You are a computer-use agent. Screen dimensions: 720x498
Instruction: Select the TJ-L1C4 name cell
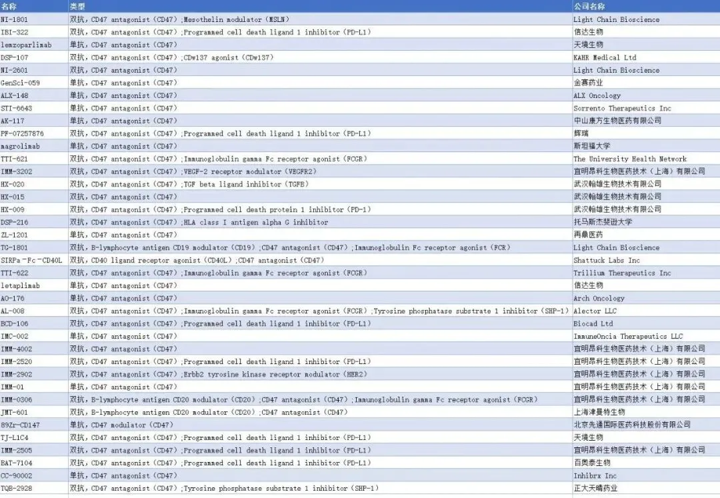point(34,437)
